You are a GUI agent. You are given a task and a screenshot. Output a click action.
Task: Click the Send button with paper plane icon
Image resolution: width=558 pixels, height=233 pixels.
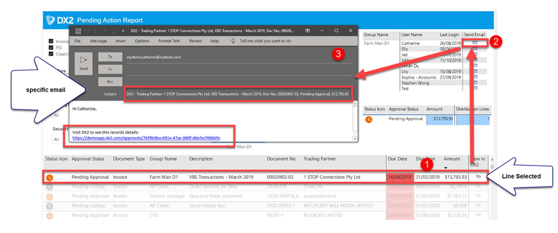83,63
